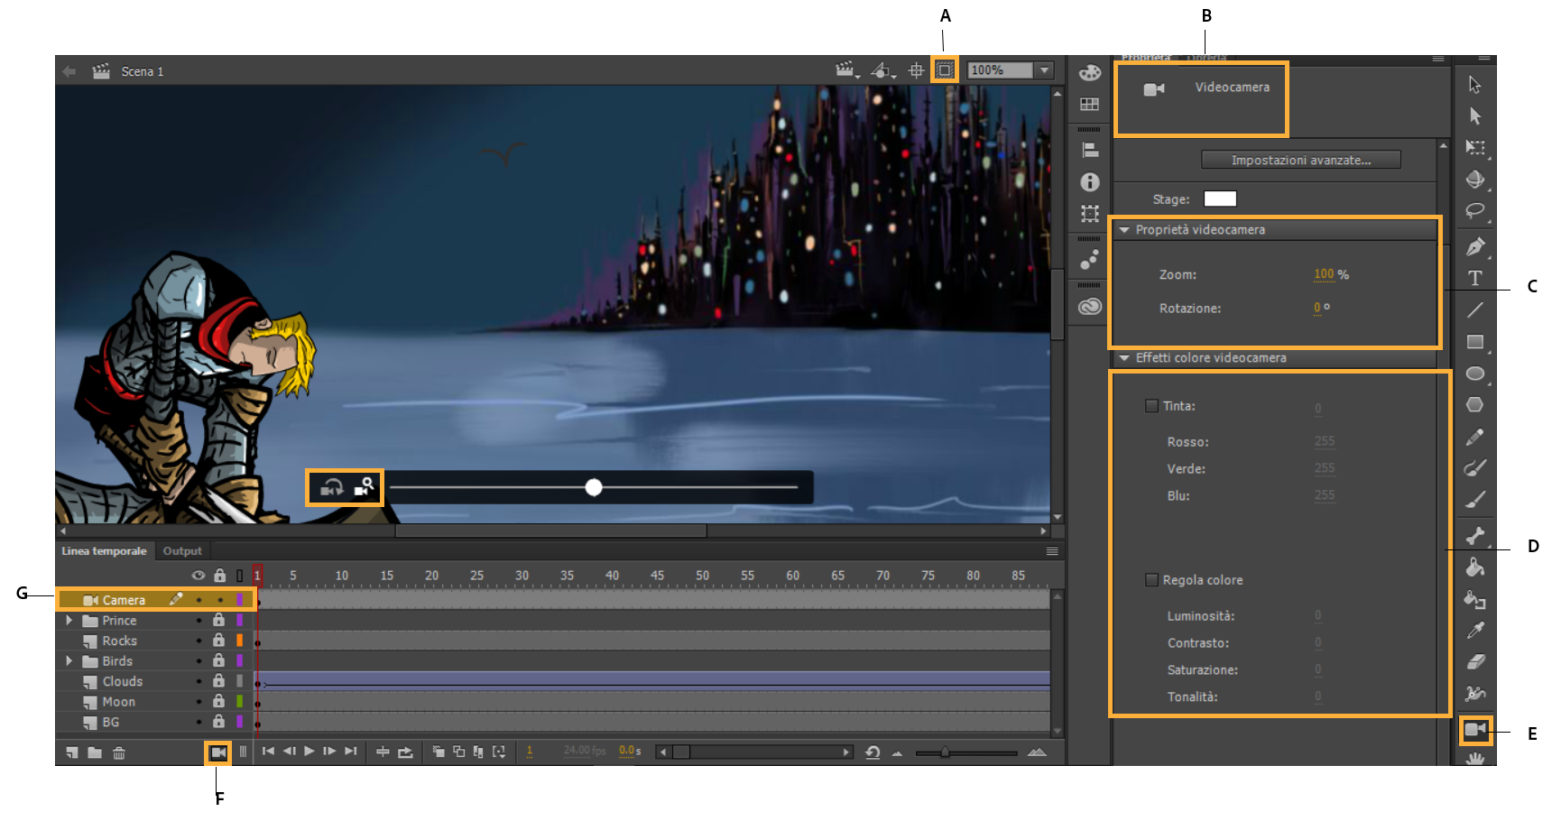Screen dimensions: 1552x821
Task: Click the Impostazioni avanzate button
Action: [1300, 159]
